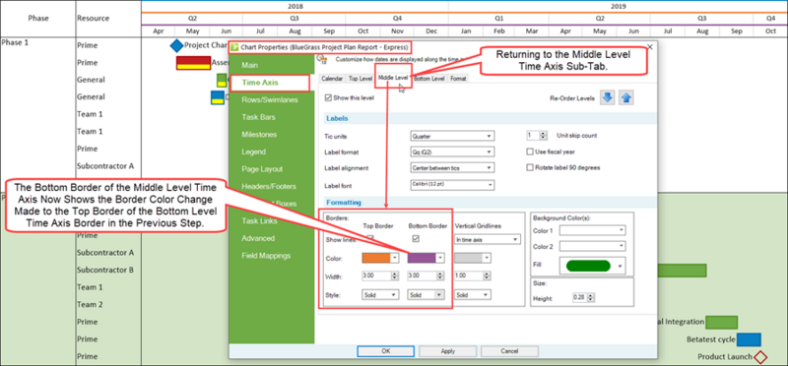Enable Rotate label 90 degrees
Image resolution: width=788 pixels, height=366 pixels.
tap(529, 167)
